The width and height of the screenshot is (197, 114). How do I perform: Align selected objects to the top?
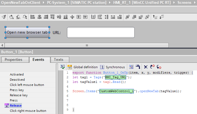[52, 17]
